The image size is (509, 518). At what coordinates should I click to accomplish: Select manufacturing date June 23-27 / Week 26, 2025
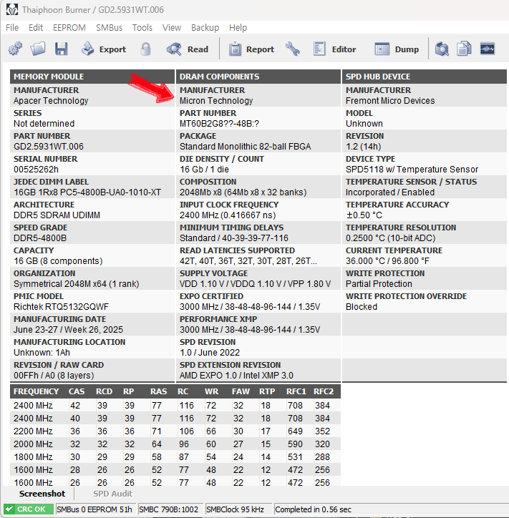coord(69,330)
